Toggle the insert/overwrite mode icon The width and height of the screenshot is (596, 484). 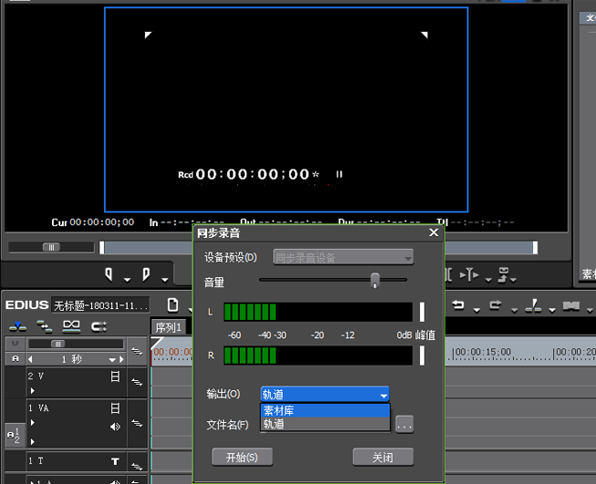17,326
